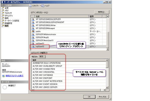Select the NT SERVICE¥Winmgmt row name
The width and height of the screenshot is (150, 101).
pyautogui.click(x=45, y=28)
